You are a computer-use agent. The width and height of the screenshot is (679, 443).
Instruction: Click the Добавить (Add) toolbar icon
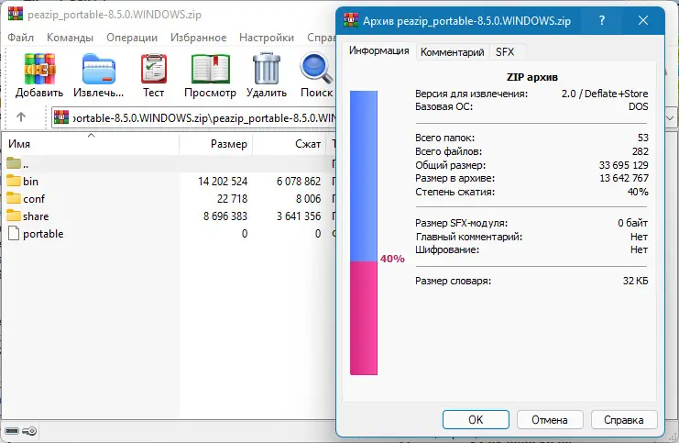click(x=39, y=69)
